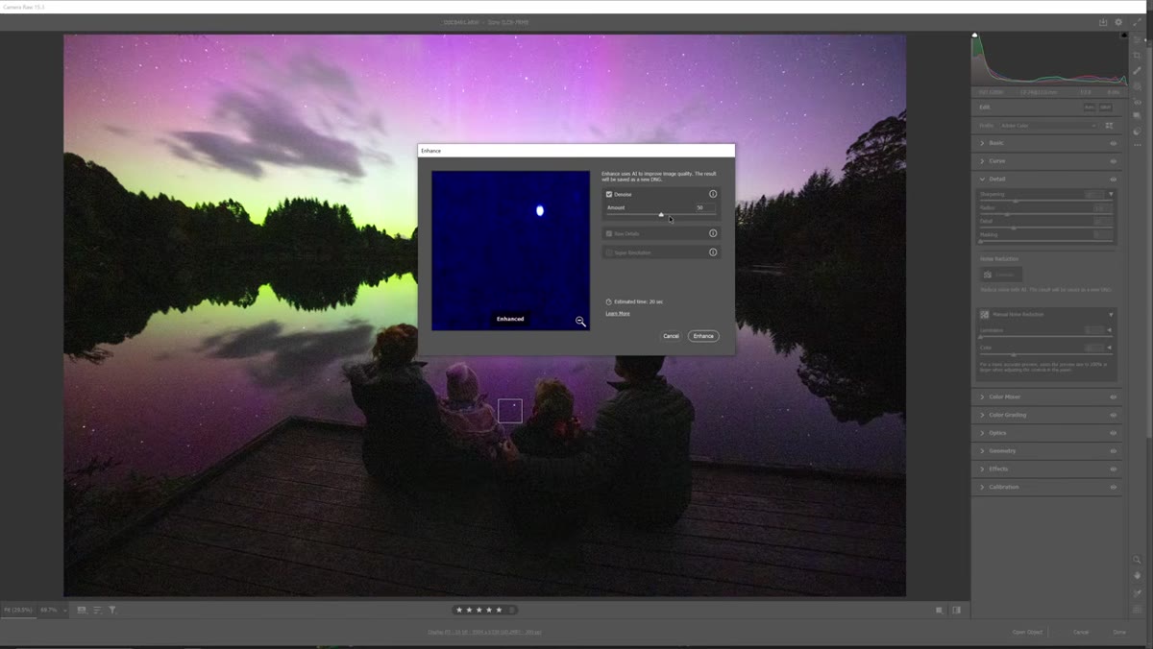Click the Sharpening slider handle
The image size is (1153, 649).
[1016, 201]
